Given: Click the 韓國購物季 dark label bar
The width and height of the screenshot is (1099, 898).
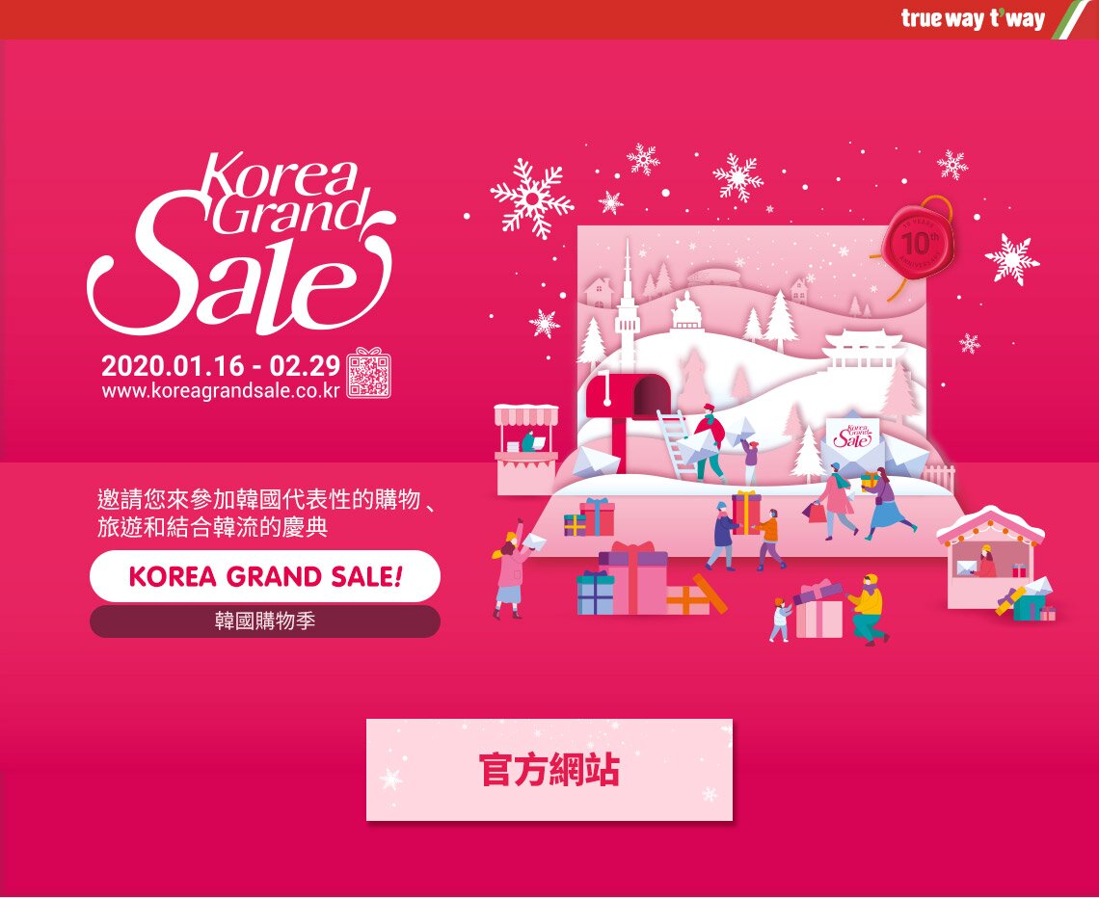Looking at the screenshot, I should [265, 621].
